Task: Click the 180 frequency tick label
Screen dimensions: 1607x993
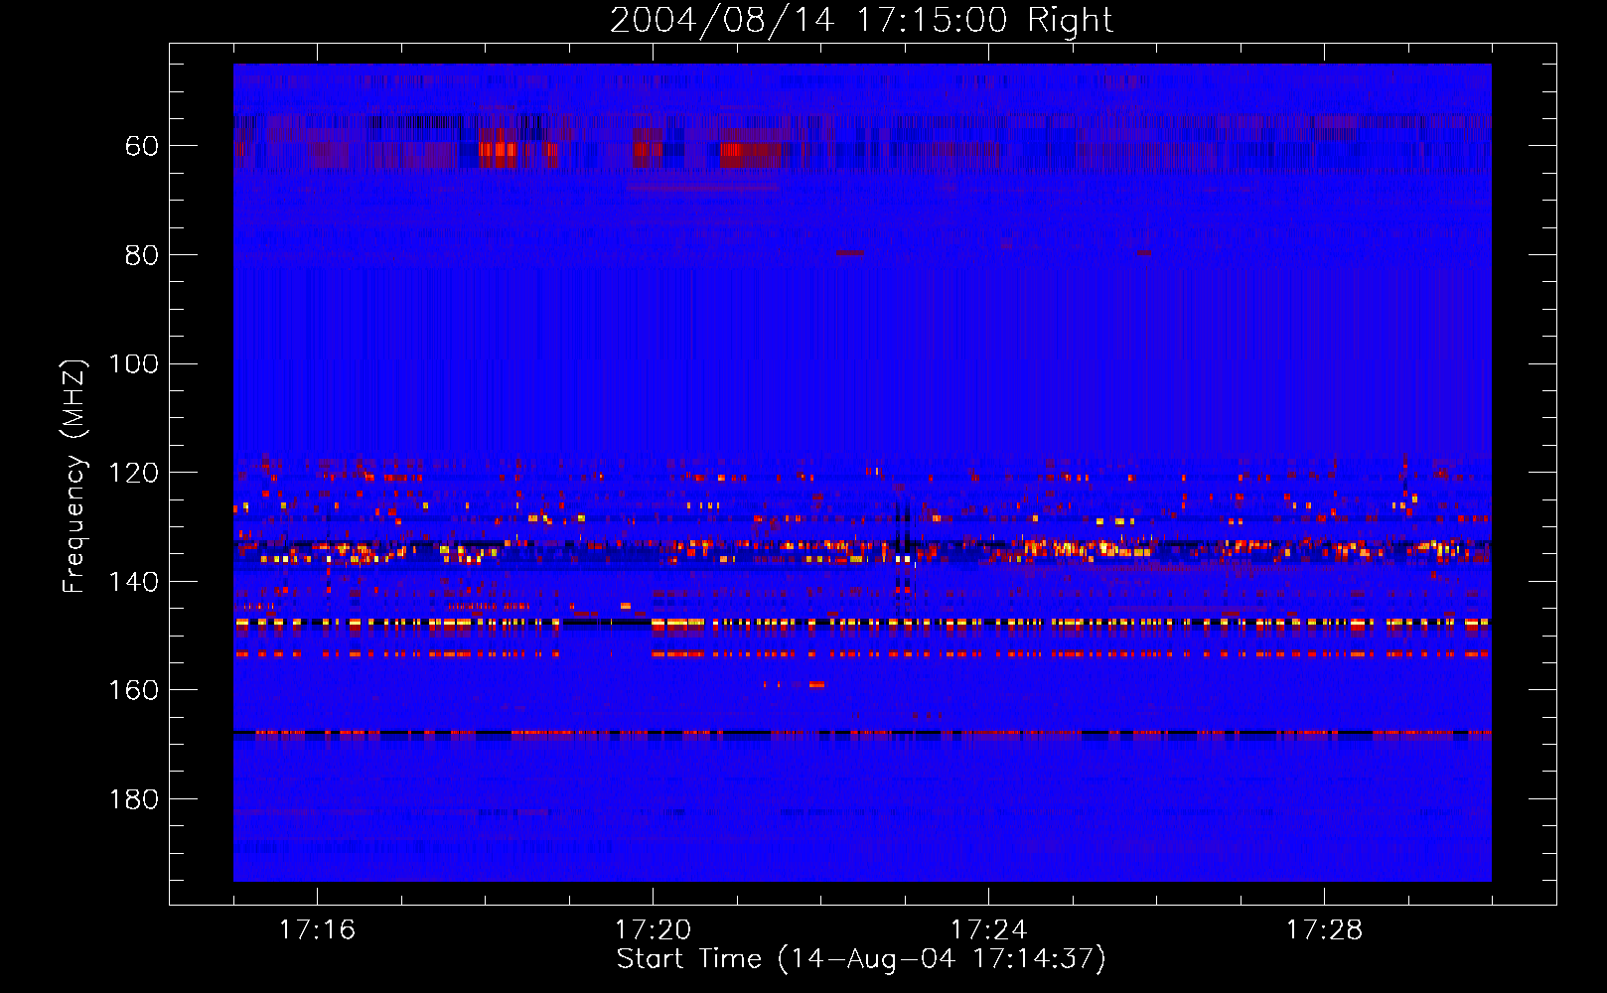Action: tap(133, 800)
